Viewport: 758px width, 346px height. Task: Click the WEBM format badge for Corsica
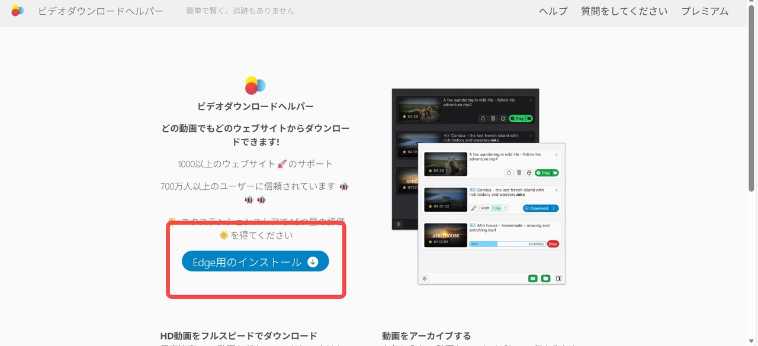[x=486, y=208]
